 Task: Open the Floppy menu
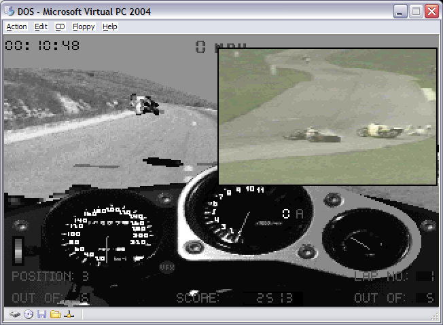point(84,27)
